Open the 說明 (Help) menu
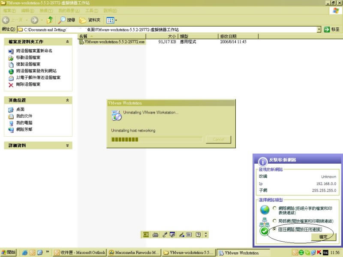Viewport: 343px width, 257px height. (x=110, y=10)
